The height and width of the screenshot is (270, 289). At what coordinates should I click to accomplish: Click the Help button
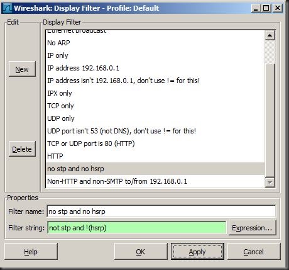(x=31, y=252)
